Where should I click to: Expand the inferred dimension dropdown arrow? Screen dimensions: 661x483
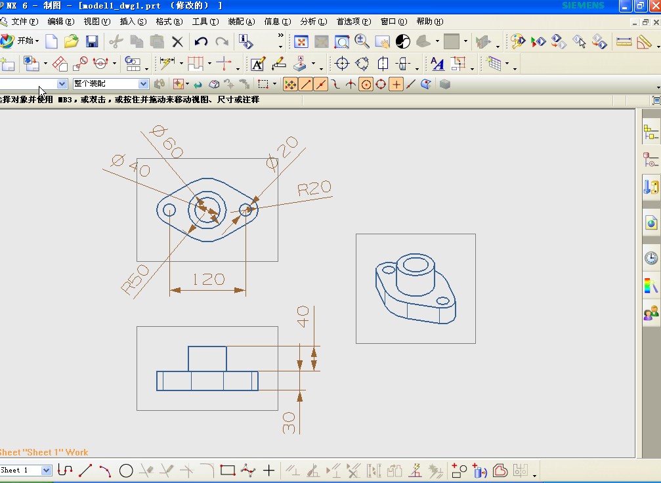point(181,64)
